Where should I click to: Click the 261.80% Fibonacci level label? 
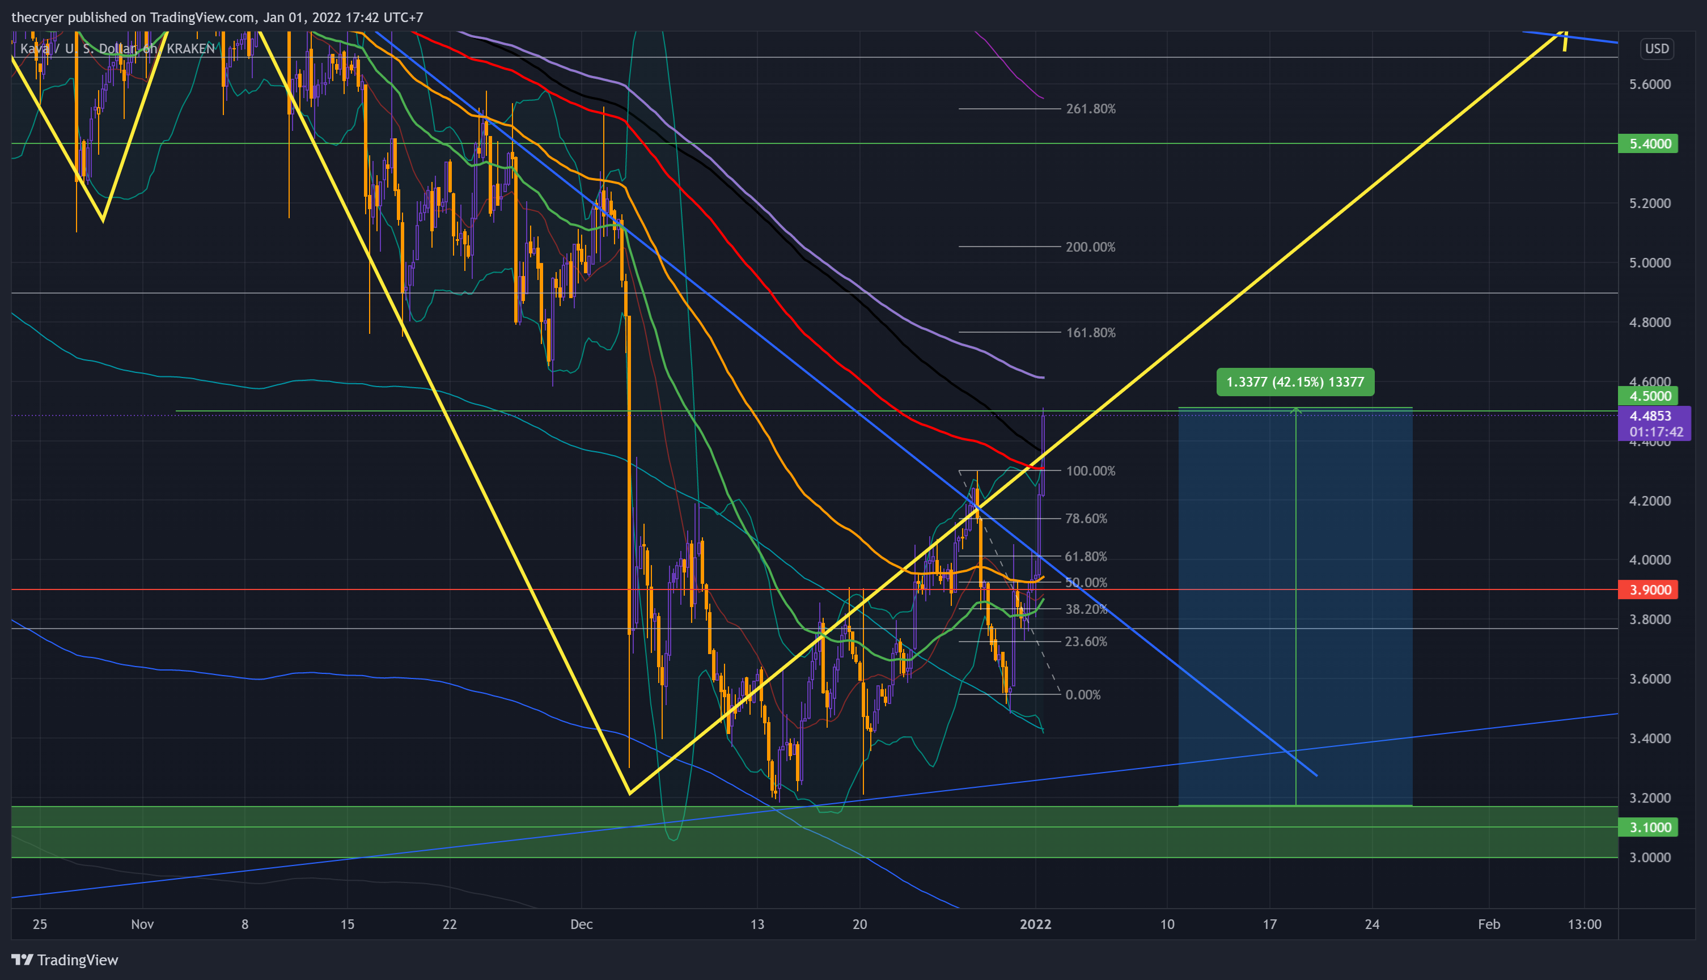1090,109
